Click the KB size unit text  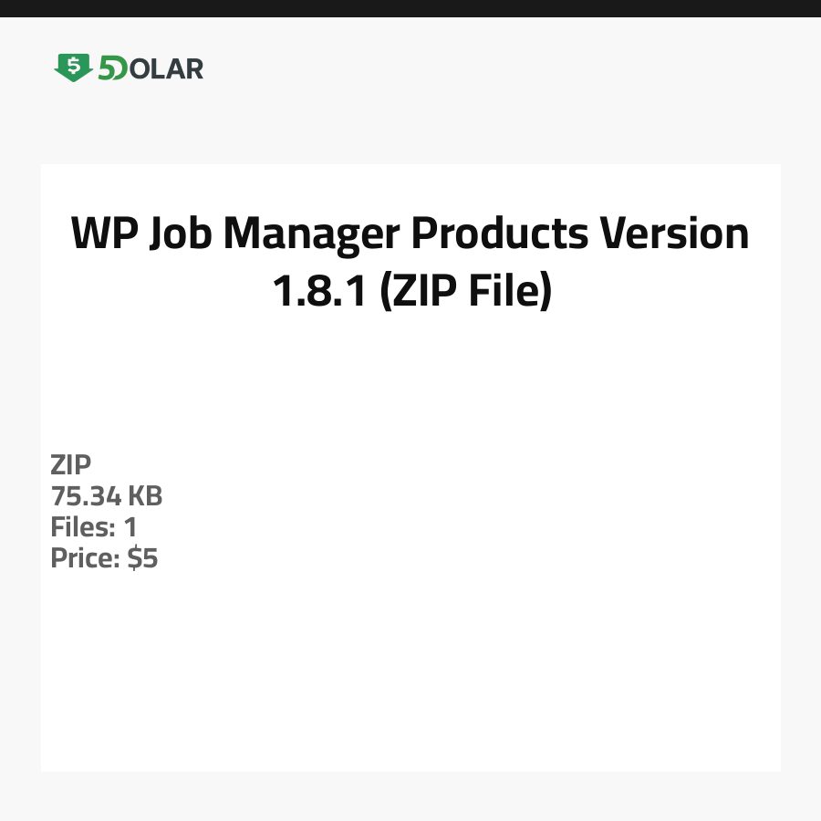[x=145, y=496]
